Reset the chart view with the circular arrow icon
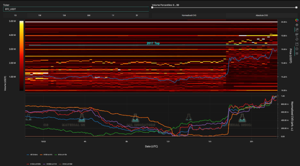Viewport: 300px width, 166px height. tap(297, 39)
